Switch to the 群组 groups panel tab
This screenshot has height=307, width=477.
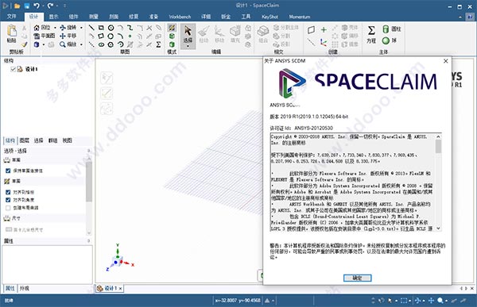pos(53,140)
